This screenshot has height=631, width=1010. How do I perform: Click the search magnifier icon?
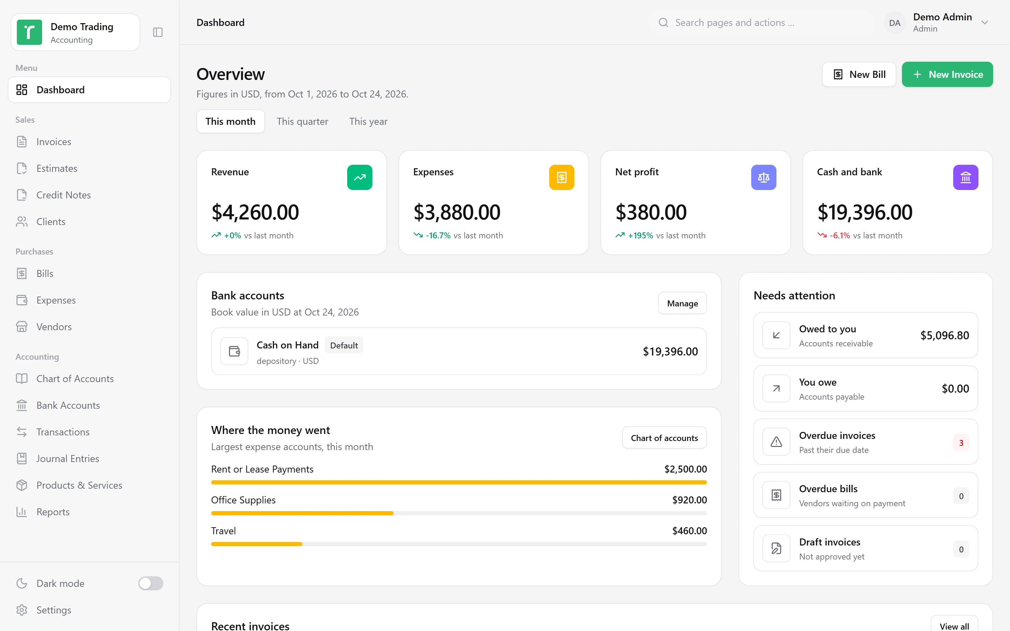pyautogui.click(x=663, y=22)
